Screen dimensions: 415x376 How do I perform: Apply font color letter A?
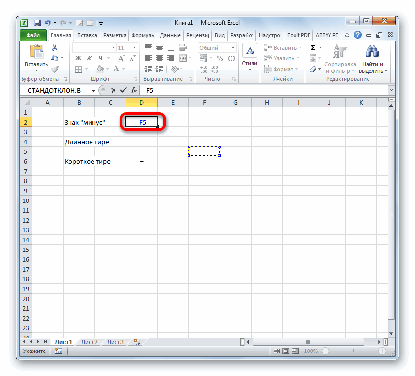pos(116,69)
